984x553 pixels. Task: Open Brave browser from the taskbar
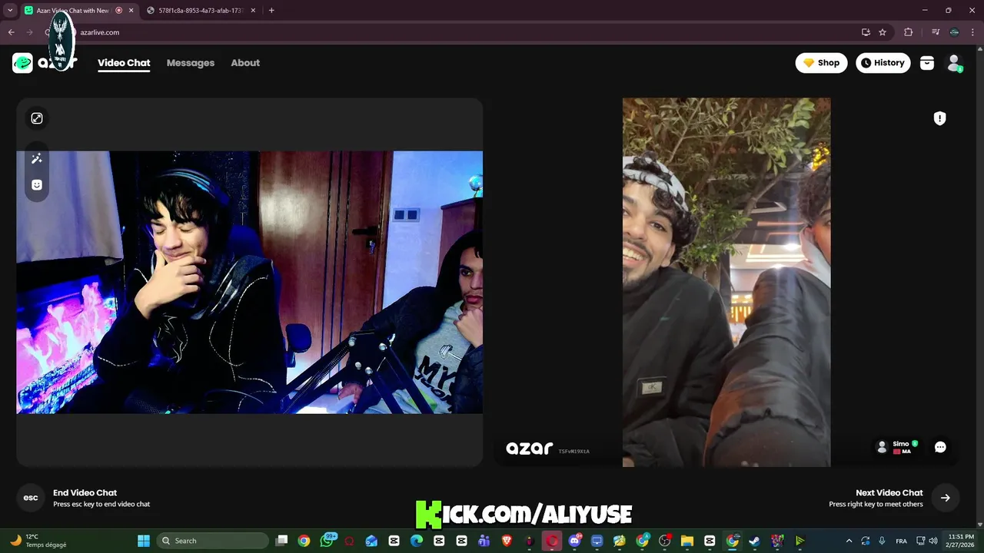[x=507, y=541]
